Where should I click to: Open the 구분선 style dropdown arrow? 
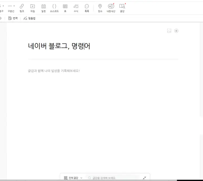coord(14,6)
